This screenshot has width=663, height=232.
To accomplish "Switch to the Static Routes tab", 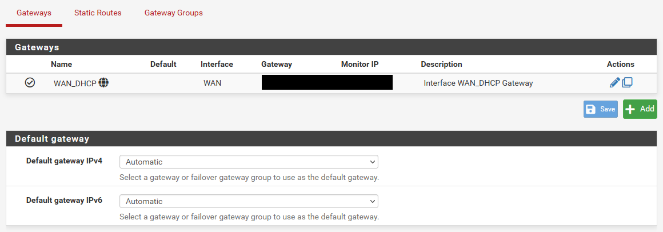I will click(98, 13).
